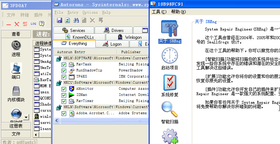Click the Refresh icon in Autoruns toolbar

(x=68, y=20)
